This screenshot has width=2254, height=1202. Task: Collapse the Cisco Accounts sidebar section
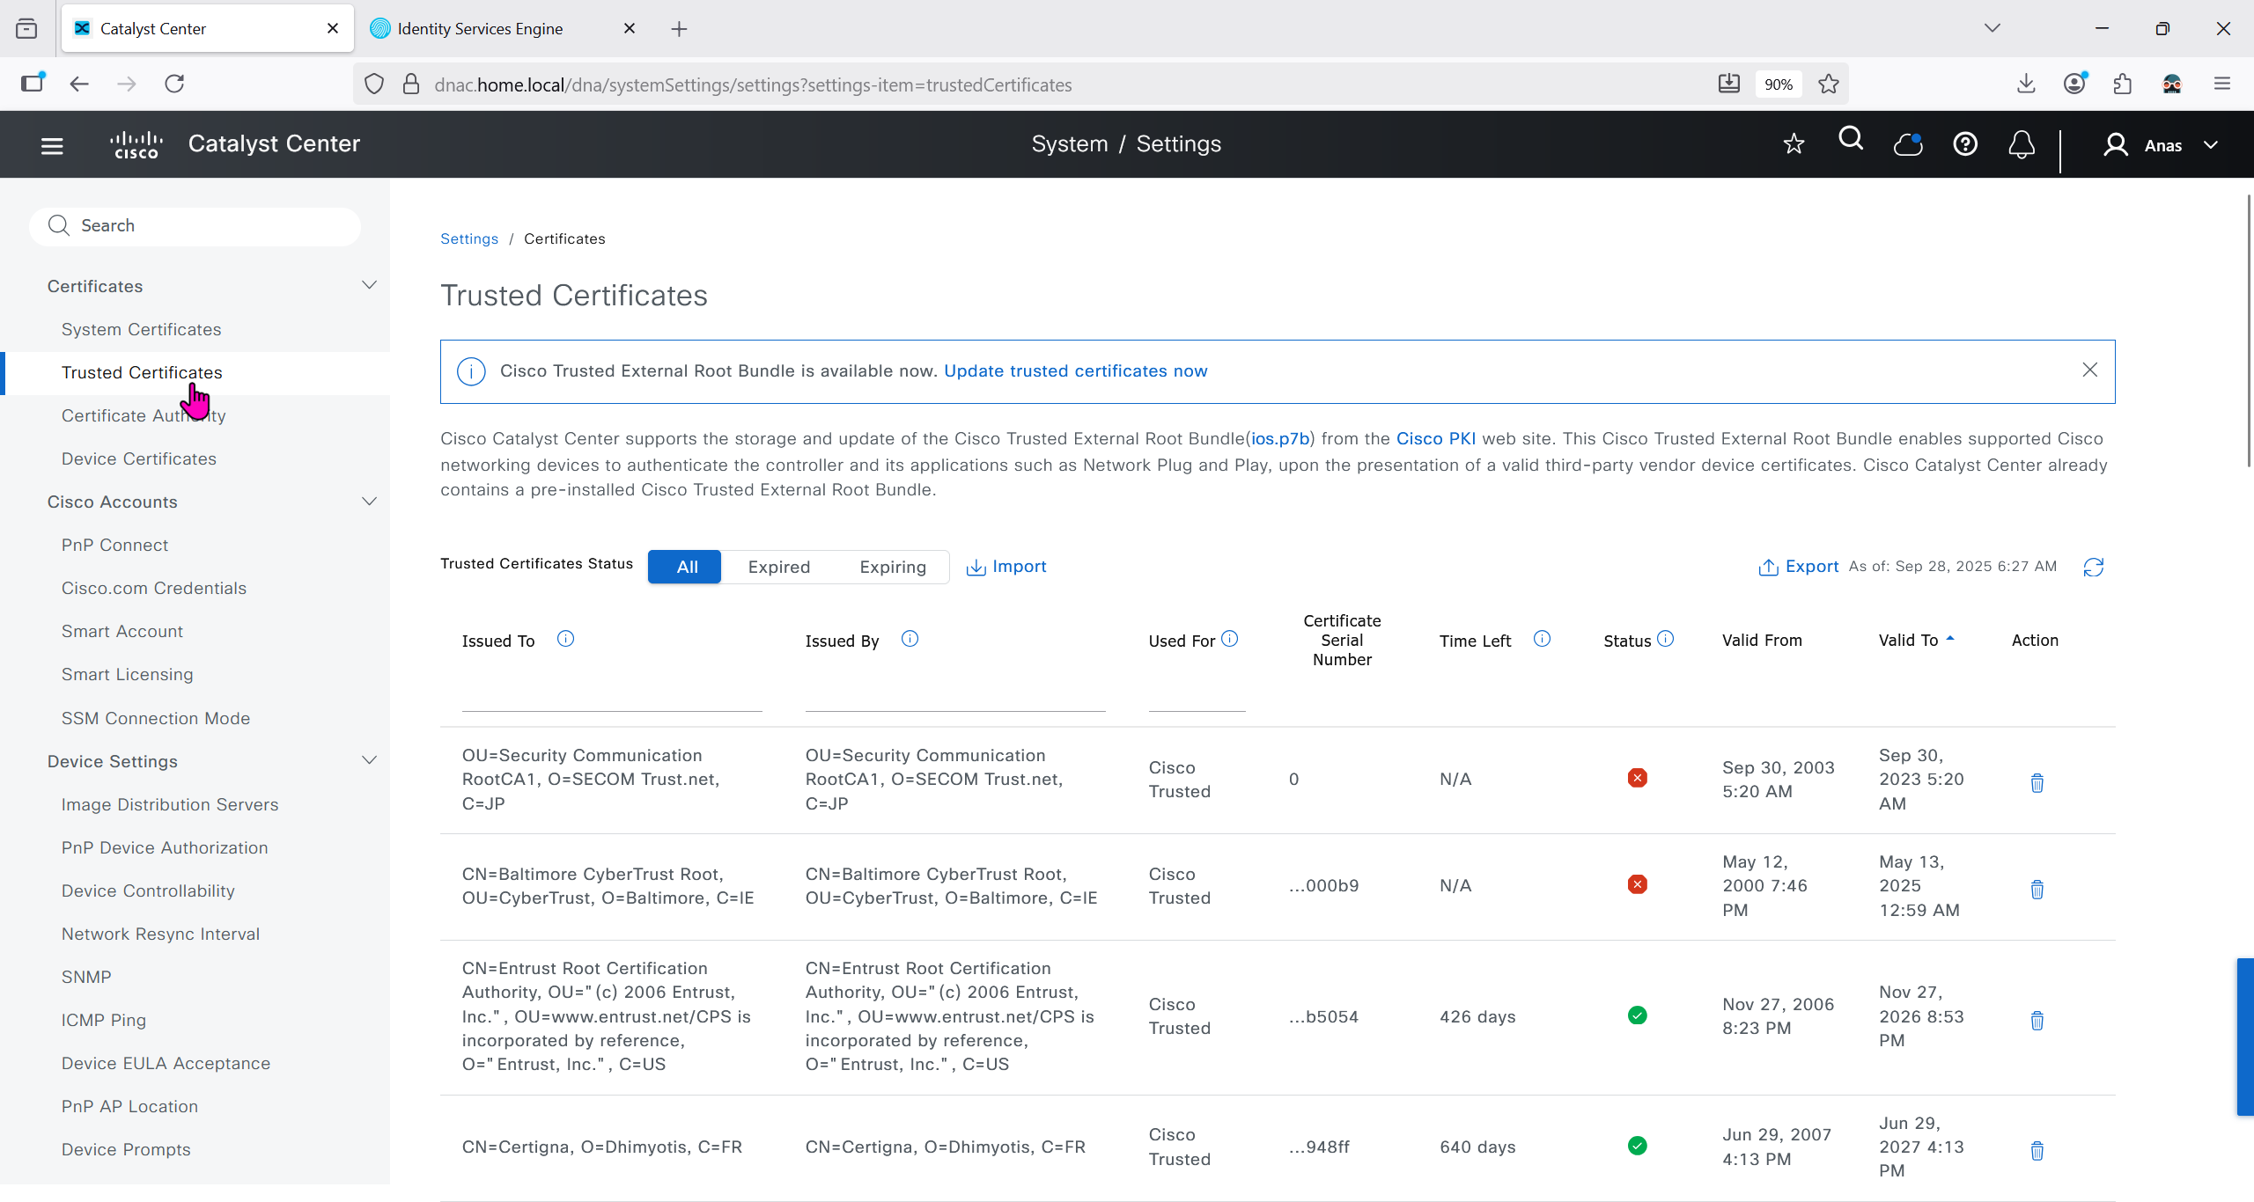pos(369,502)
